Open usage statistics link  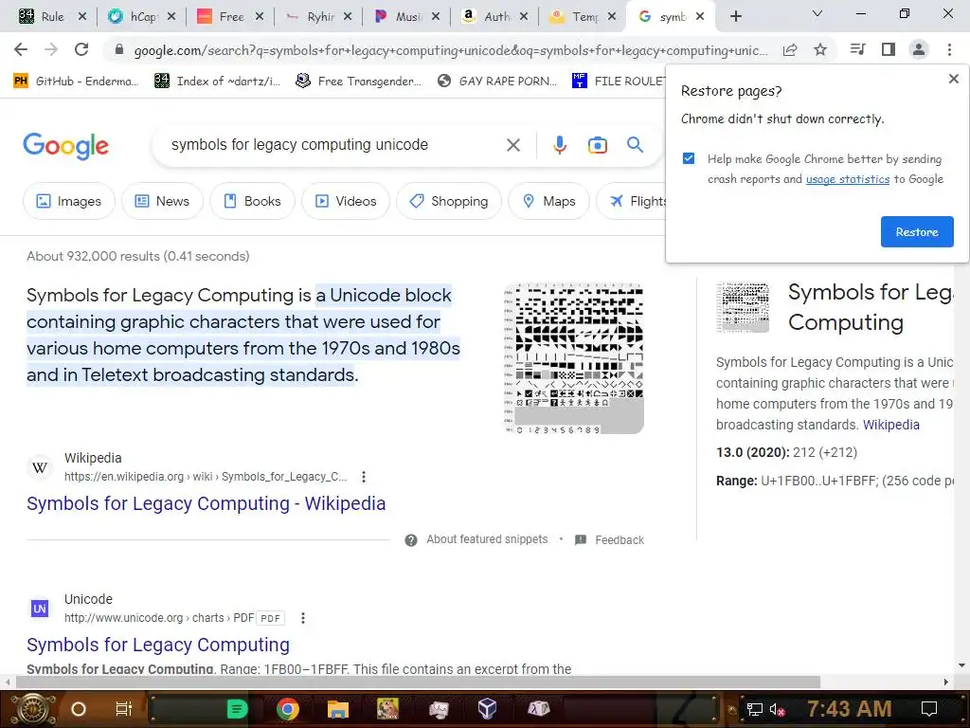(848, 179)
